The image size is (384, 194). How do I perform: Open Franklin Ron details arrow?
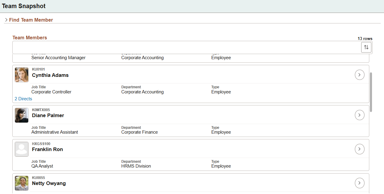click(x=360, y=149)
